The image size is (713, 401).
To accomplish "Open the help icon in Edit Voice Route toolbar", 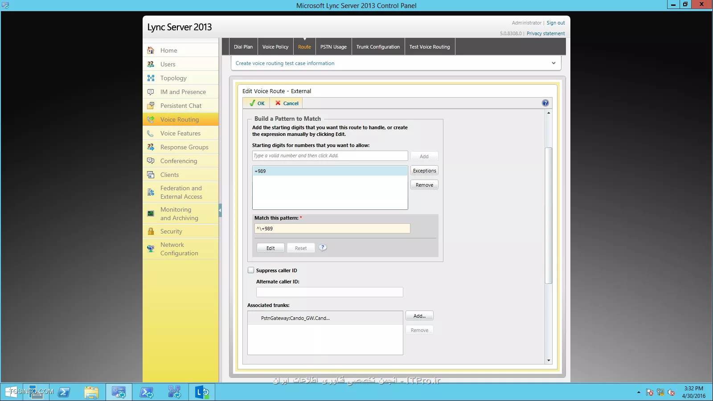I will pos(545,103).
